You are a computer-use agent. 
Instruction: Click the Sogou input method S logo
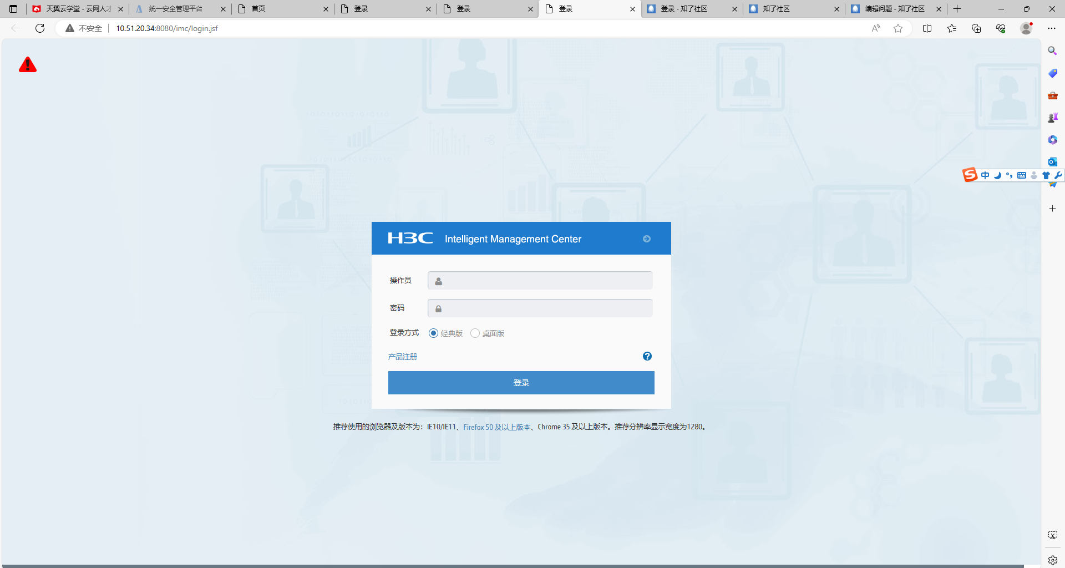[970, 175]
